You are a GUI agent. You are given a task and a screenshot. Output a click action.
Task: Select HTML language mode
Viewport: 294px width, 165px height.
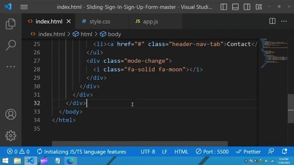pos(181,152)
